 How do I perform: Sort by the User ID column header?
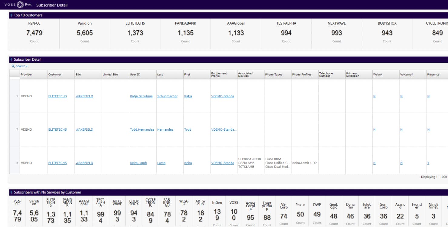pyautogui.click(x=135, y=75)
